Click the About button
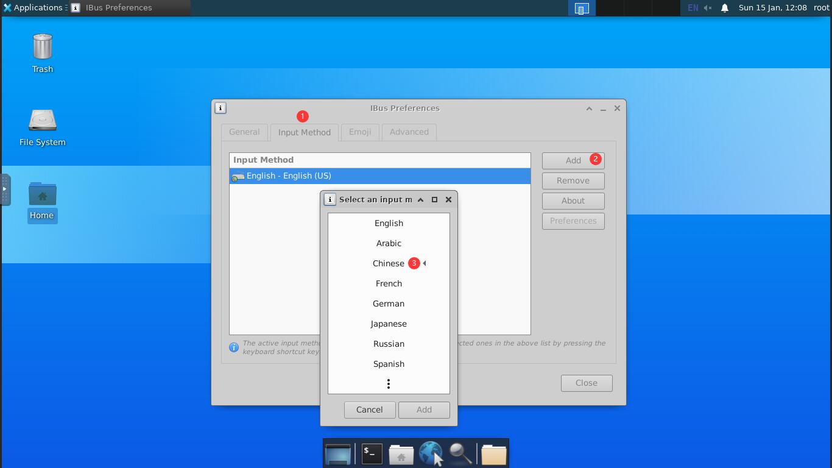This screenshot has height=468, width=832. click(573, 200)
